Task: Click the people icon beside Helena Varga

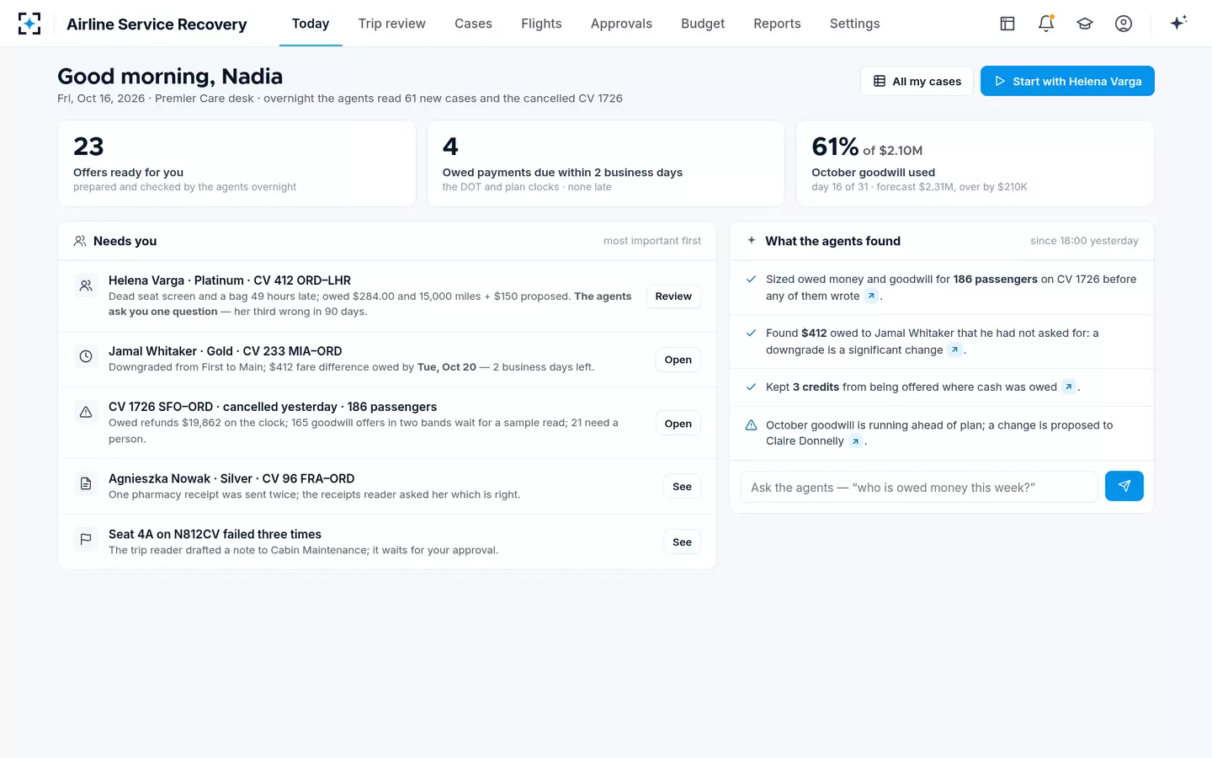Action: 86,286
